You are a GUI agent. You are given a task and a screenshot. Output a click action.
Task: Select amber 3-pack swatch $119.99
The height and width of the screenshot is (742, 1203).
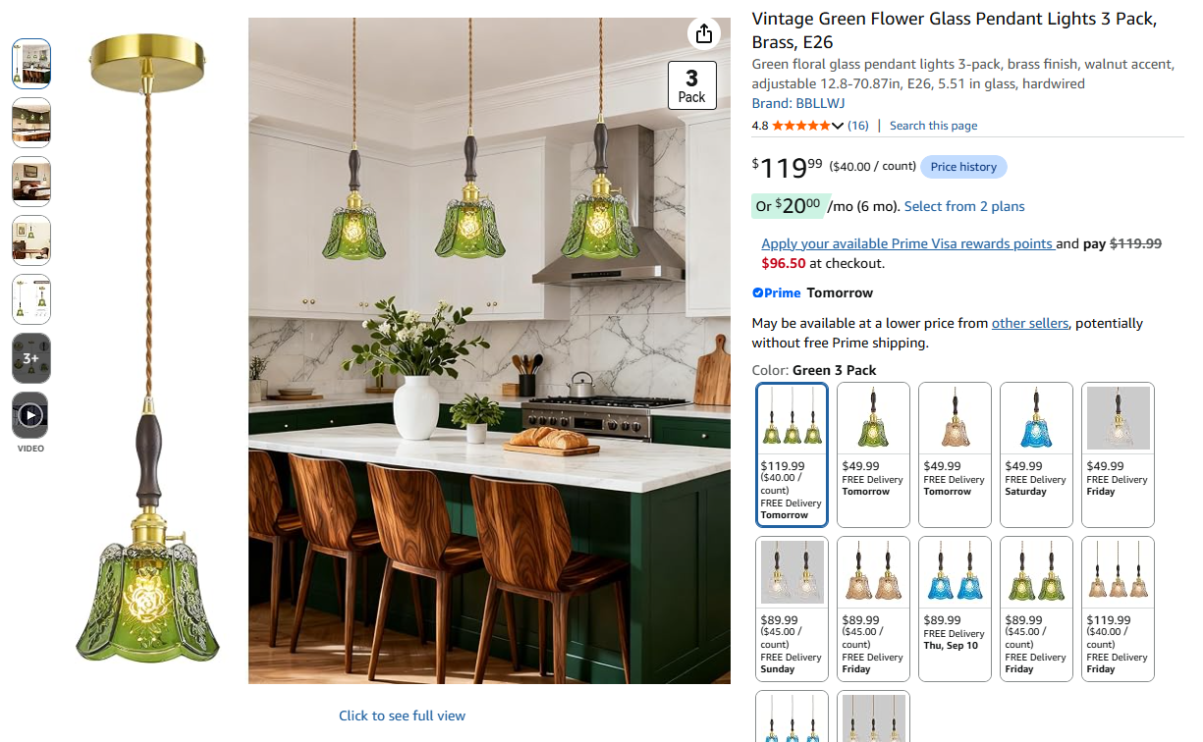pos(1118,609)
